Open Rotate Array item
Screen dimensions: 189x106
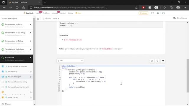pyautogui.click(x=12, y=72)
